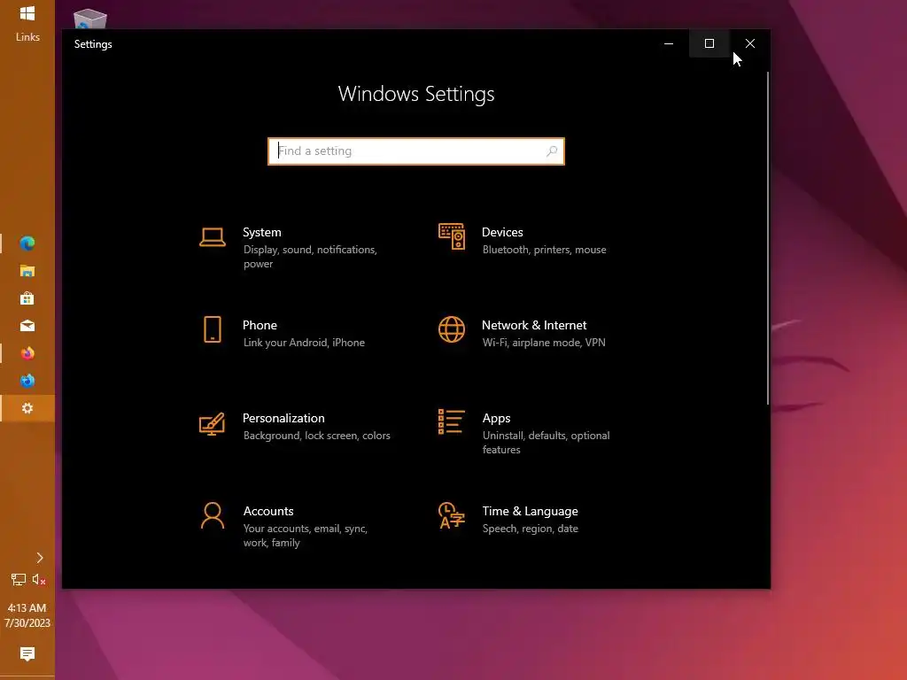Open the Devices keyboard and speaker icon
The height and width of the screenshot is (680, 907).
[451, 236]
